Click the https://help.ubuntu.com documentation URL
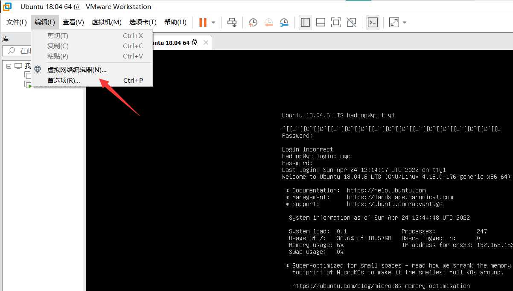This screenshot has height=291, width=513. [x=386, y=190]
